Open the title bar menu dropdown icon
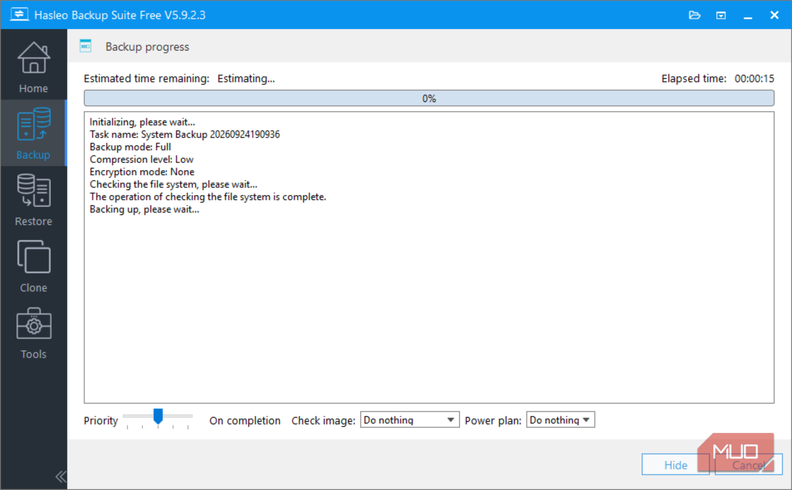 pyautogui.click(x=721, y=16)
